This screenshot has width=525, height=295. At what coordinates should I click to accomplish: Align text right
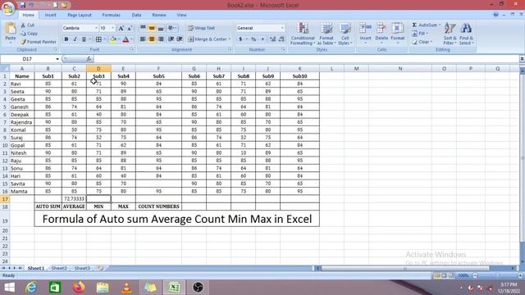coord(161,39)
